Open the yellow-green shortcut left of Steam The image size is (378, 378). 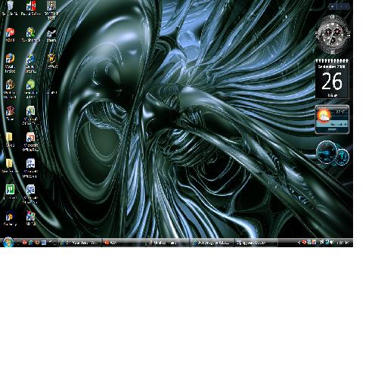(31, 35)
